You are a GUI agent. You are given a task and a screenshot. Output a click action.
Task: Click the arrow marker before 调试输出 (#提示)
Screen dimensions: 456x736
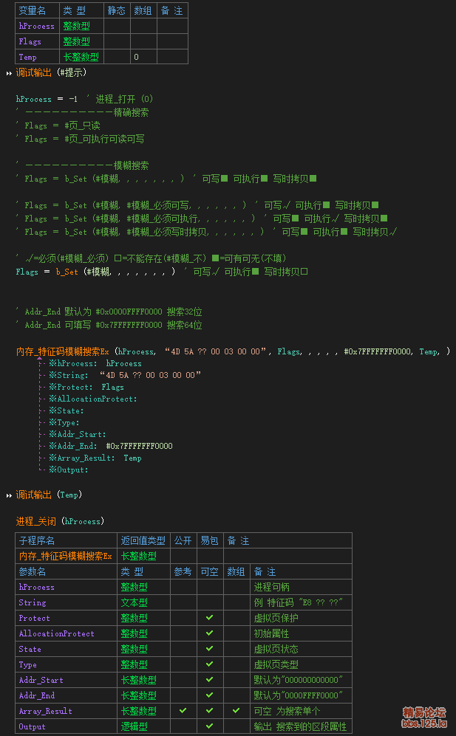point(10,73)
